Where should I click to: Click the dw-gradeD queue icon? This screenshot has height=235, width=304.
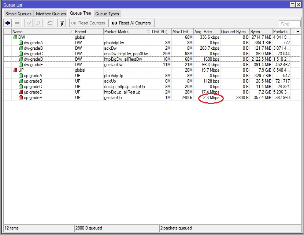(x=21, y=59)
